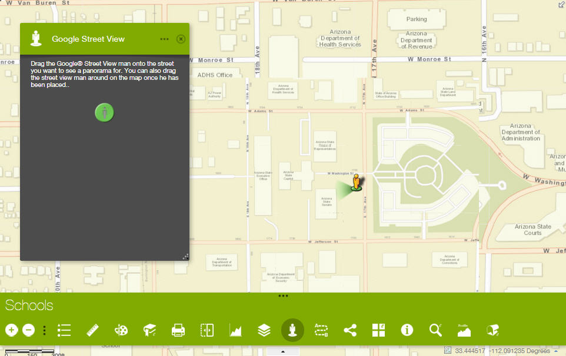Click the yellow pegman marker on map
Image resolution: width=566 pixels, height=356 pixels.
pos(357,182)
